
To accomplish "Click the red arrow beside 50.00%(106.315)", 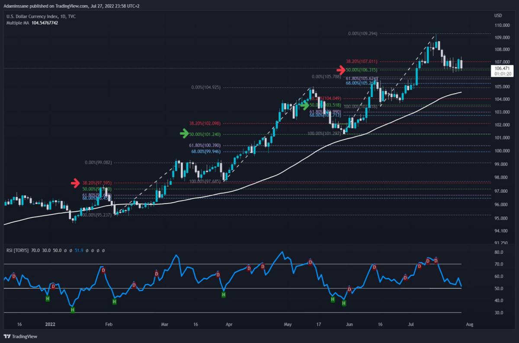I will (x=341, y=69).
